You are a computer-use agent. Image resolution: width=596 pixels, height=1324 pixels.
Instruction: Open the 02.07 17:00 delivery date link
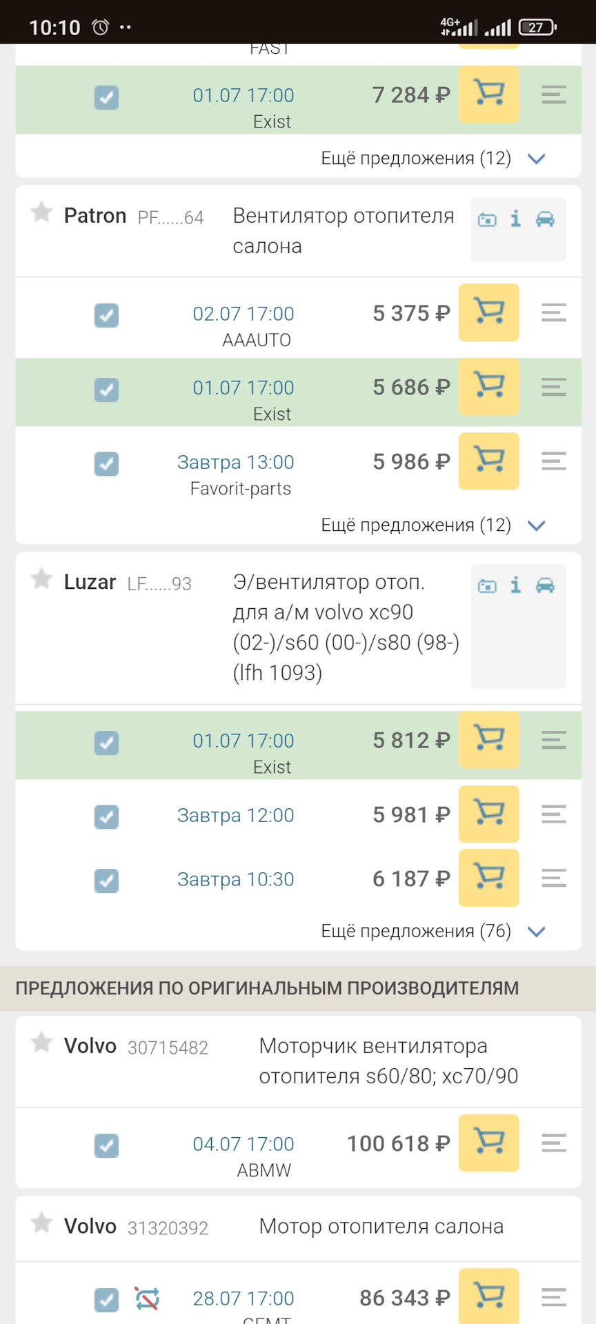(x=243, y=314)
